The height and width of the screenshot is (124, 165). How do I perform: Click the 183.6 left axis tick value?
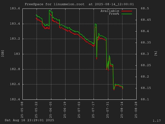(15, 9)
